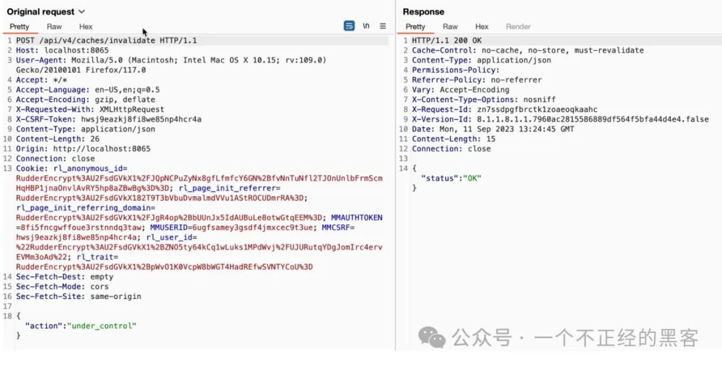Toggle show non-printable \n characters in request

[x=366, y=26]
